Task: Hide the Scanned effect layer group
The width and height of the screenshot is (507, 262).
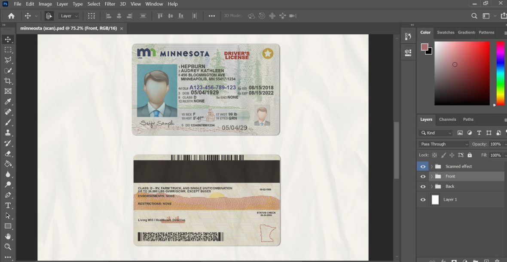Action: point(423,166)
